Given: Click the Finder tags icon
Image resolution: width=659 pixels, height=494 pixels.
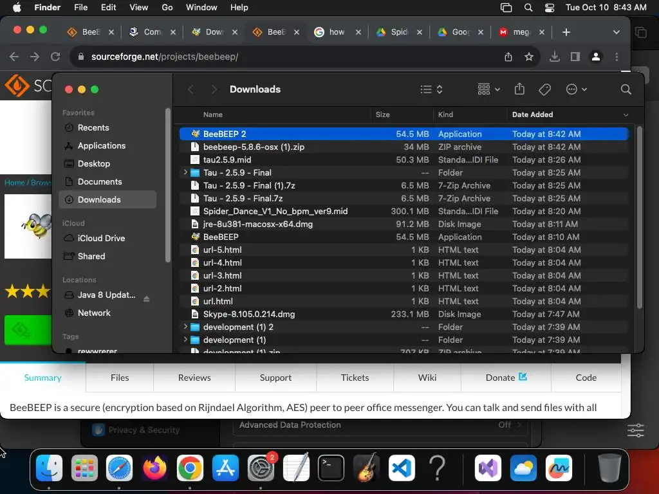Looking at the screenshot, I should pyautogui.click(x=544, y=89).
